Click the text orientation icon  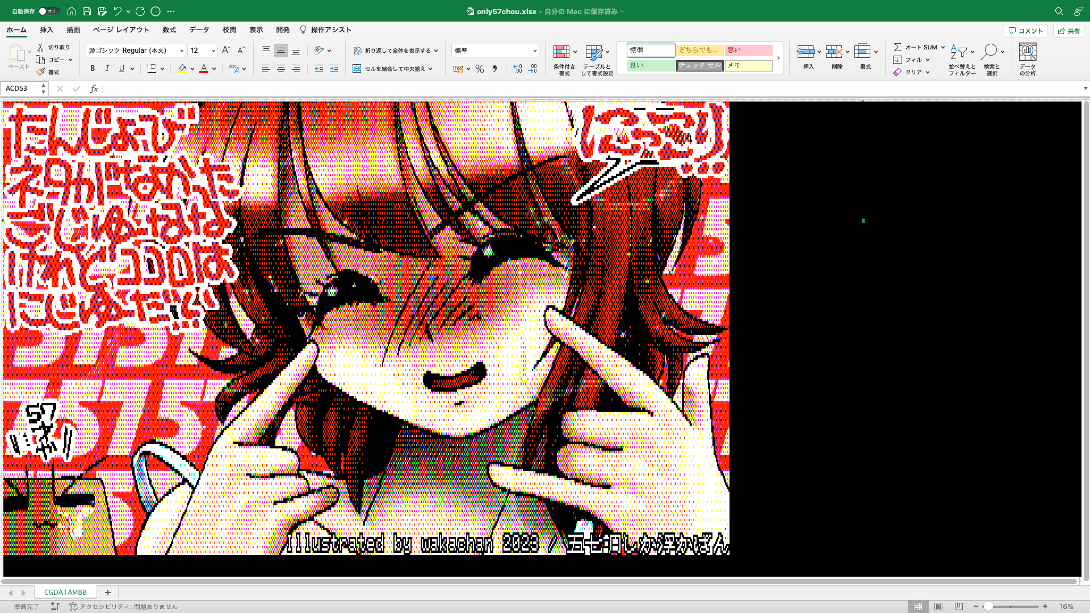pos(319,51)
